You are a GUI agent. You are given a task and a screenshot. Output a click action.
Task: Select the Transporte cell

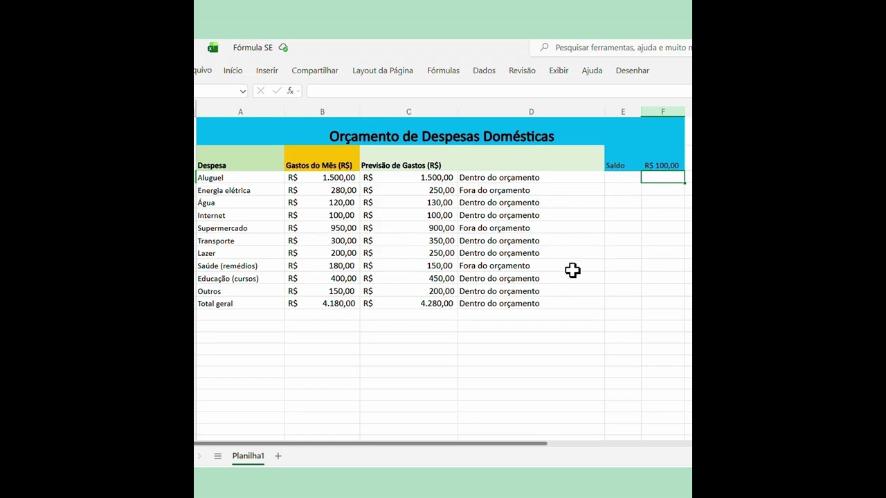(x=240, y=241)
